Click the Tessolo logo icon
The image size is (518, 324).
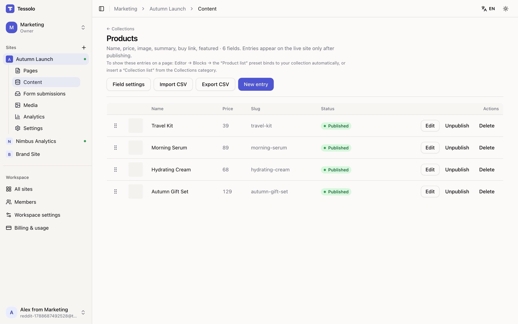click(x=10, y=9)
